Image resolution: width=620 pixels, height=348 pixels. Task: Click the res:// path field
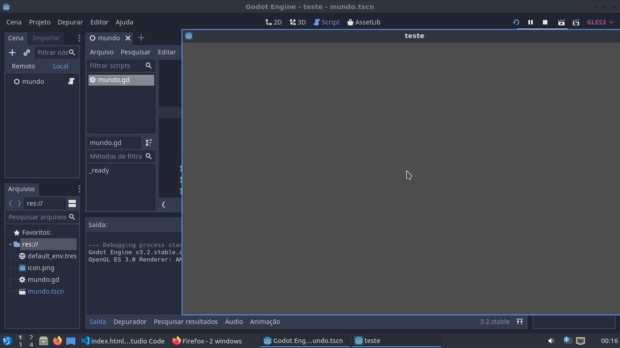pyautogui.click(x=45, y=203)
